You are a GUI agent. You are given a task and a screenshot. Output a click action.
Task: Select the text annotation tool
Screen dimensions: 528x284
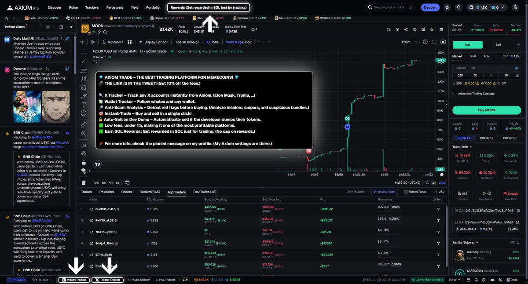pyautogui.click(x=84, y=104)
